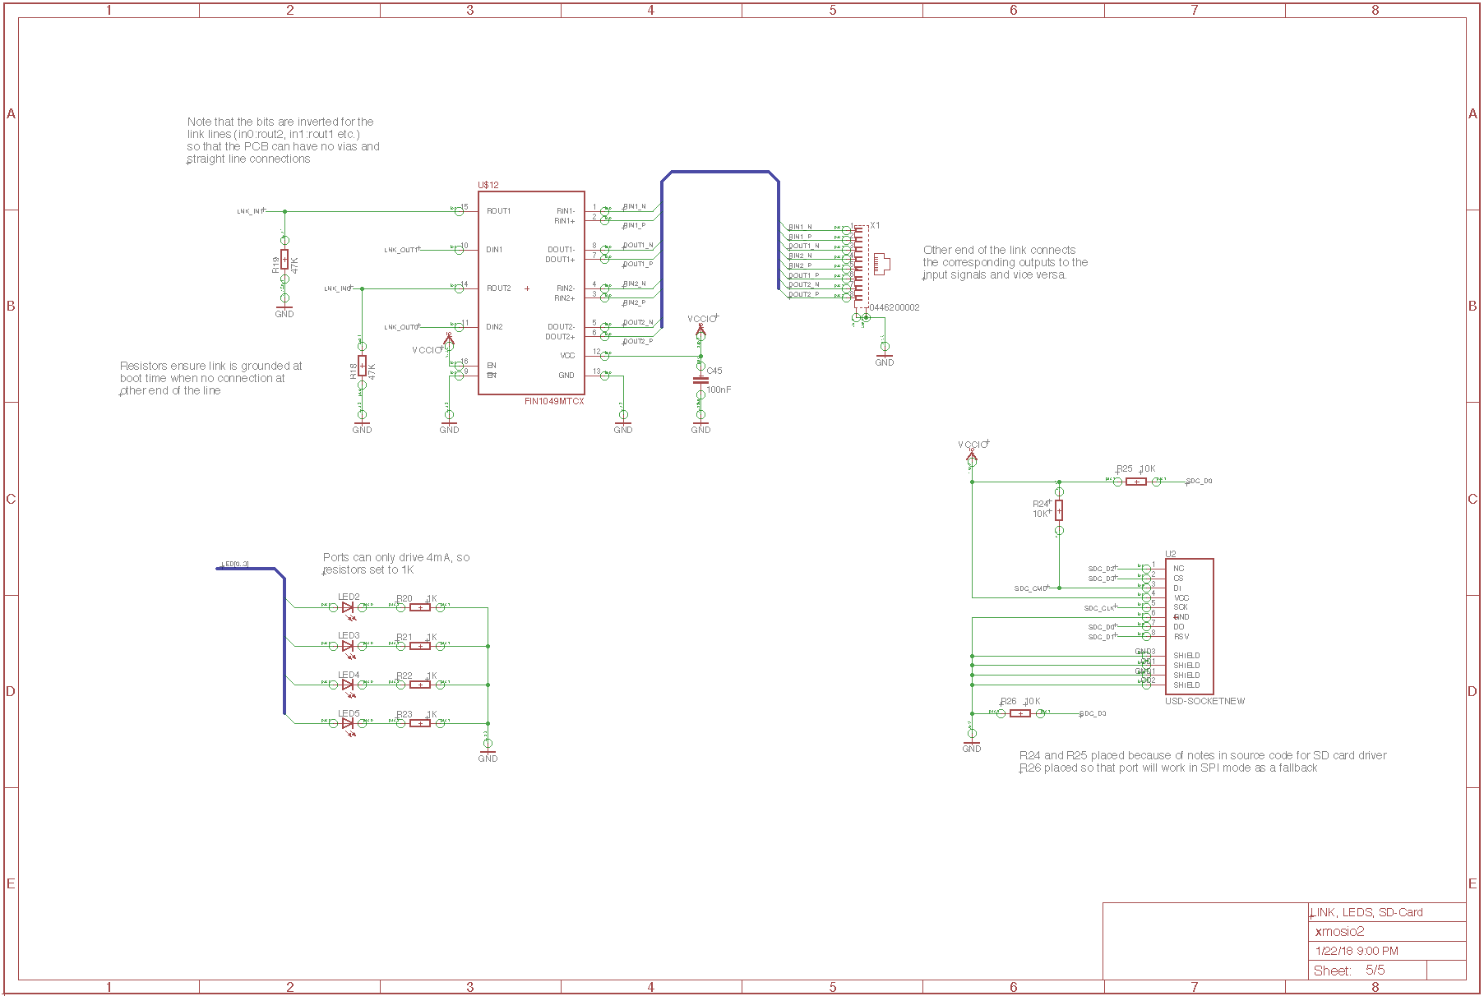Click the RIN1_N label beside U$12 pin 1
This screenshot has width=1484, height=996.
[635, 206]
